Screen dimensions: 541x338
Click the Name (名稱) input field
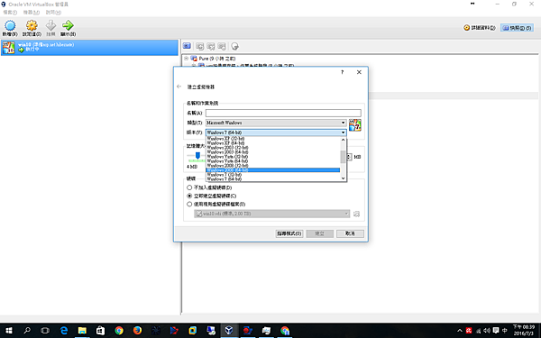point(283,113)
